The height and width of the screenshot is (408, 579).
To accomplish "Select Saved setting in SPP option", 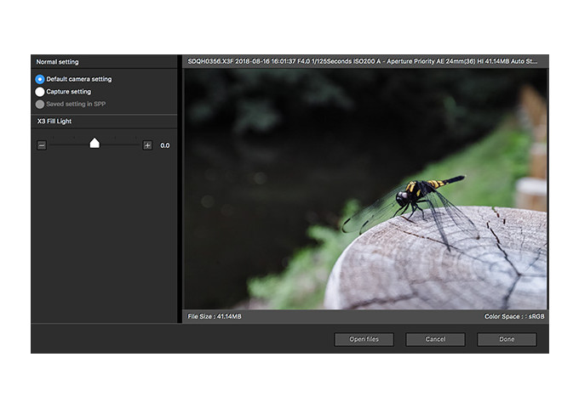I will [40, 105].
